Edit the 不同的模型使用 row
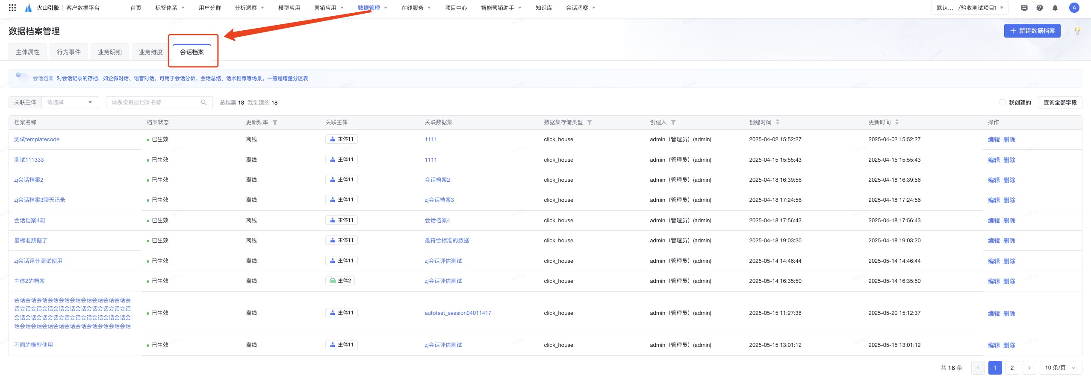Screen dimensions: 1091x378 click(994, 345)
